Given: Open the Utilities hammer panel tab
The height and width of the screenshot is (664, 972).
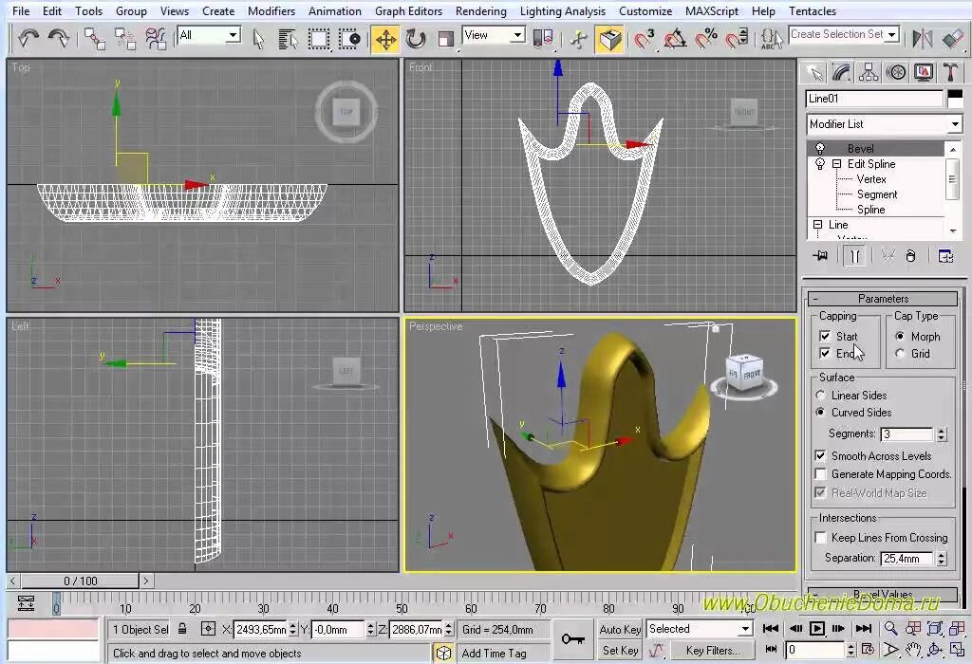Looking at the screenshot, I should click(949, 72).
